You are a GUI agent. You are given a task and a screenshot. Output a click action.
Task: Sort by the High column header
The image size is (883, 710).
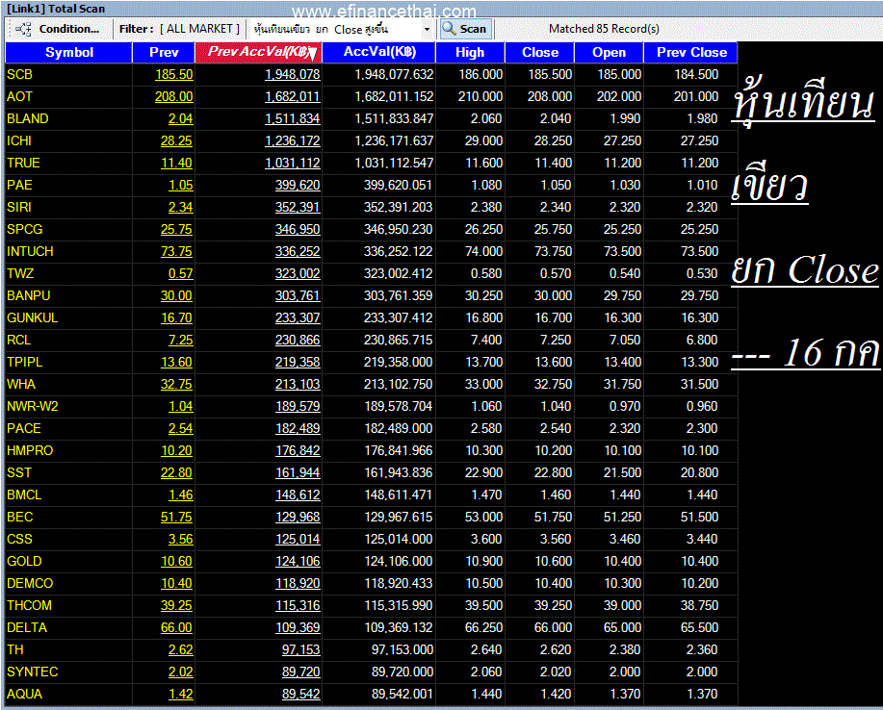[470, 52]
